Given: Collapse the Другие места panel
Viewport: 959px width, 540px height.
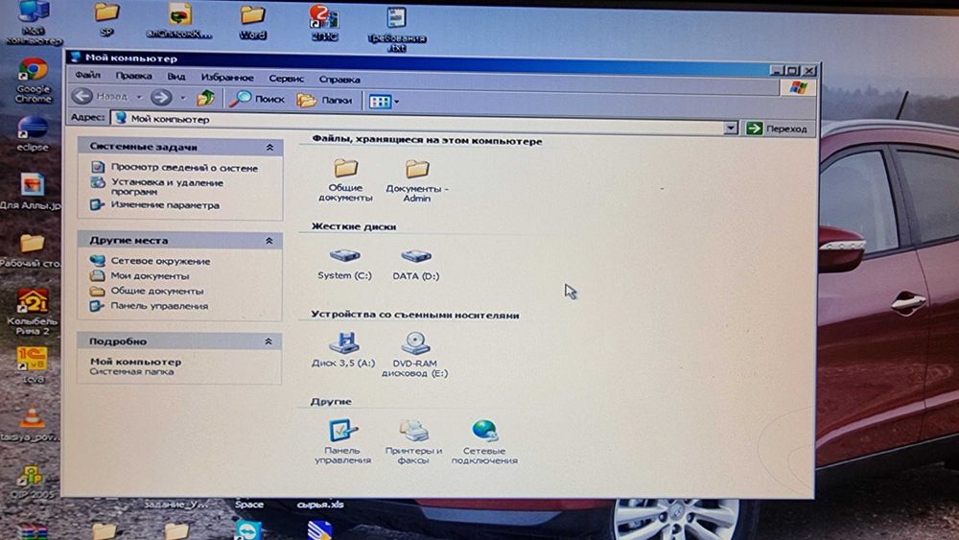Looking at the screenshot, I should [269, 241].
